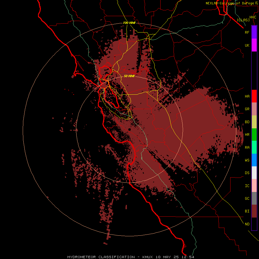Click the GR legend label

[x=247, y=109]
